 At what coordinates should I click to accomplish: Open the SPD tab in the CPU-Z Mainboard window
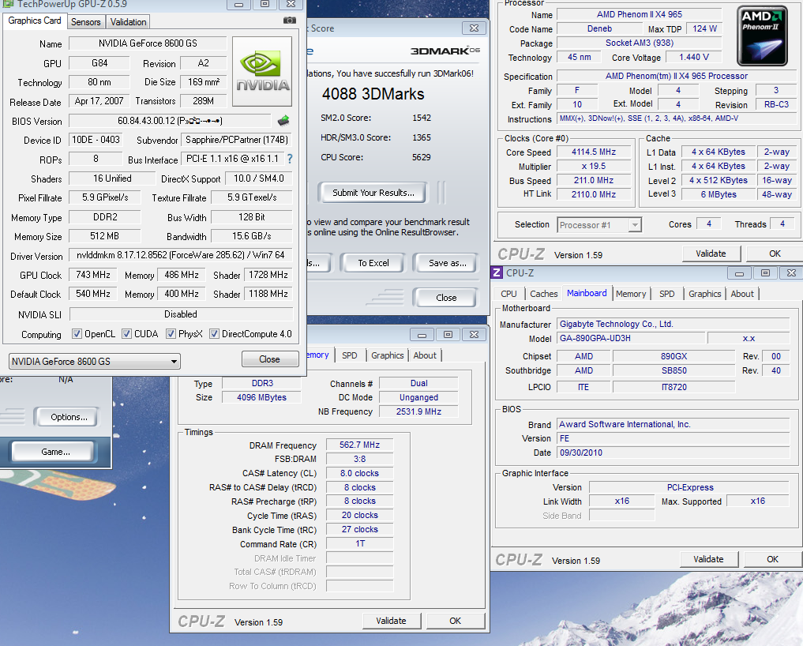click(x=666, y=294)
